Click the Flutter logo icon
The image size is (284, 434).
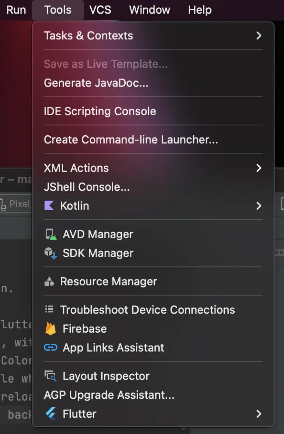pyautogui.click(x=51, y=414)
